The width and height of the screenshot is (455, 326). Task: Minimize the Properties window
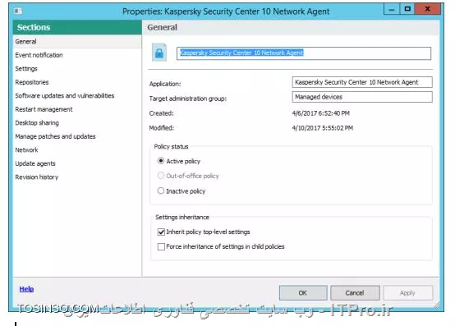[x=392, y=9]
